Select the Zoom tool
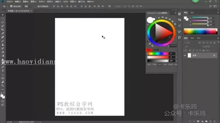220x123 pixels. point(2,86)
